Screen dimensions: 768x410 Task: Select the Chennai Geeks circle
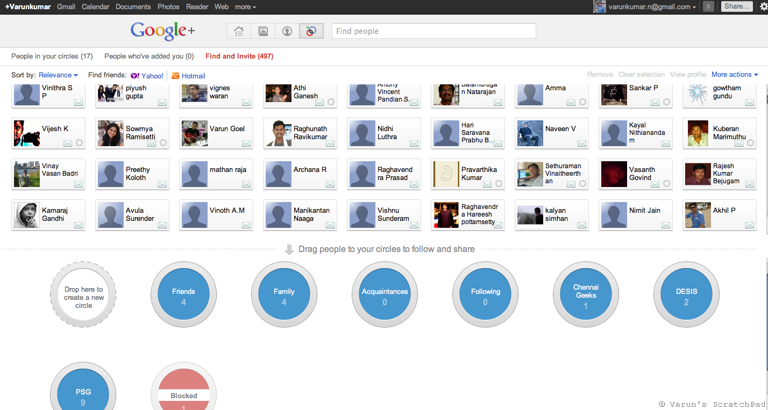(x=586, y=294)
